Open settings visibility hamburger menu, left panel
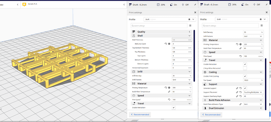Viewport: 271px width, 122px height. (x=190, y=25)
